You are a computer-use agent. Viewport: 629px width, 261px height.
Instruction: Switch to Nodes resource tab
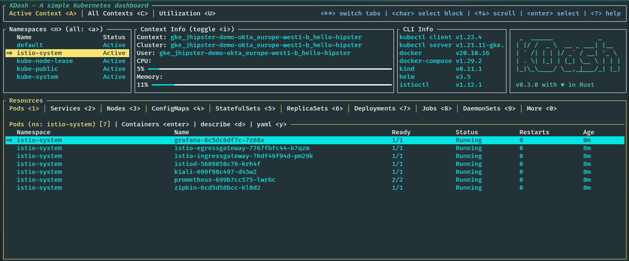[123, 108]
